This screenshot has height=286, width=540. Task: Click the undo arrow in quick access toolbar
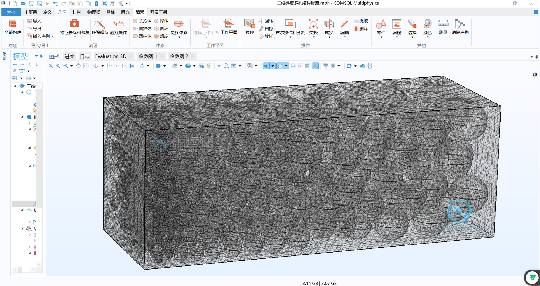56,4
